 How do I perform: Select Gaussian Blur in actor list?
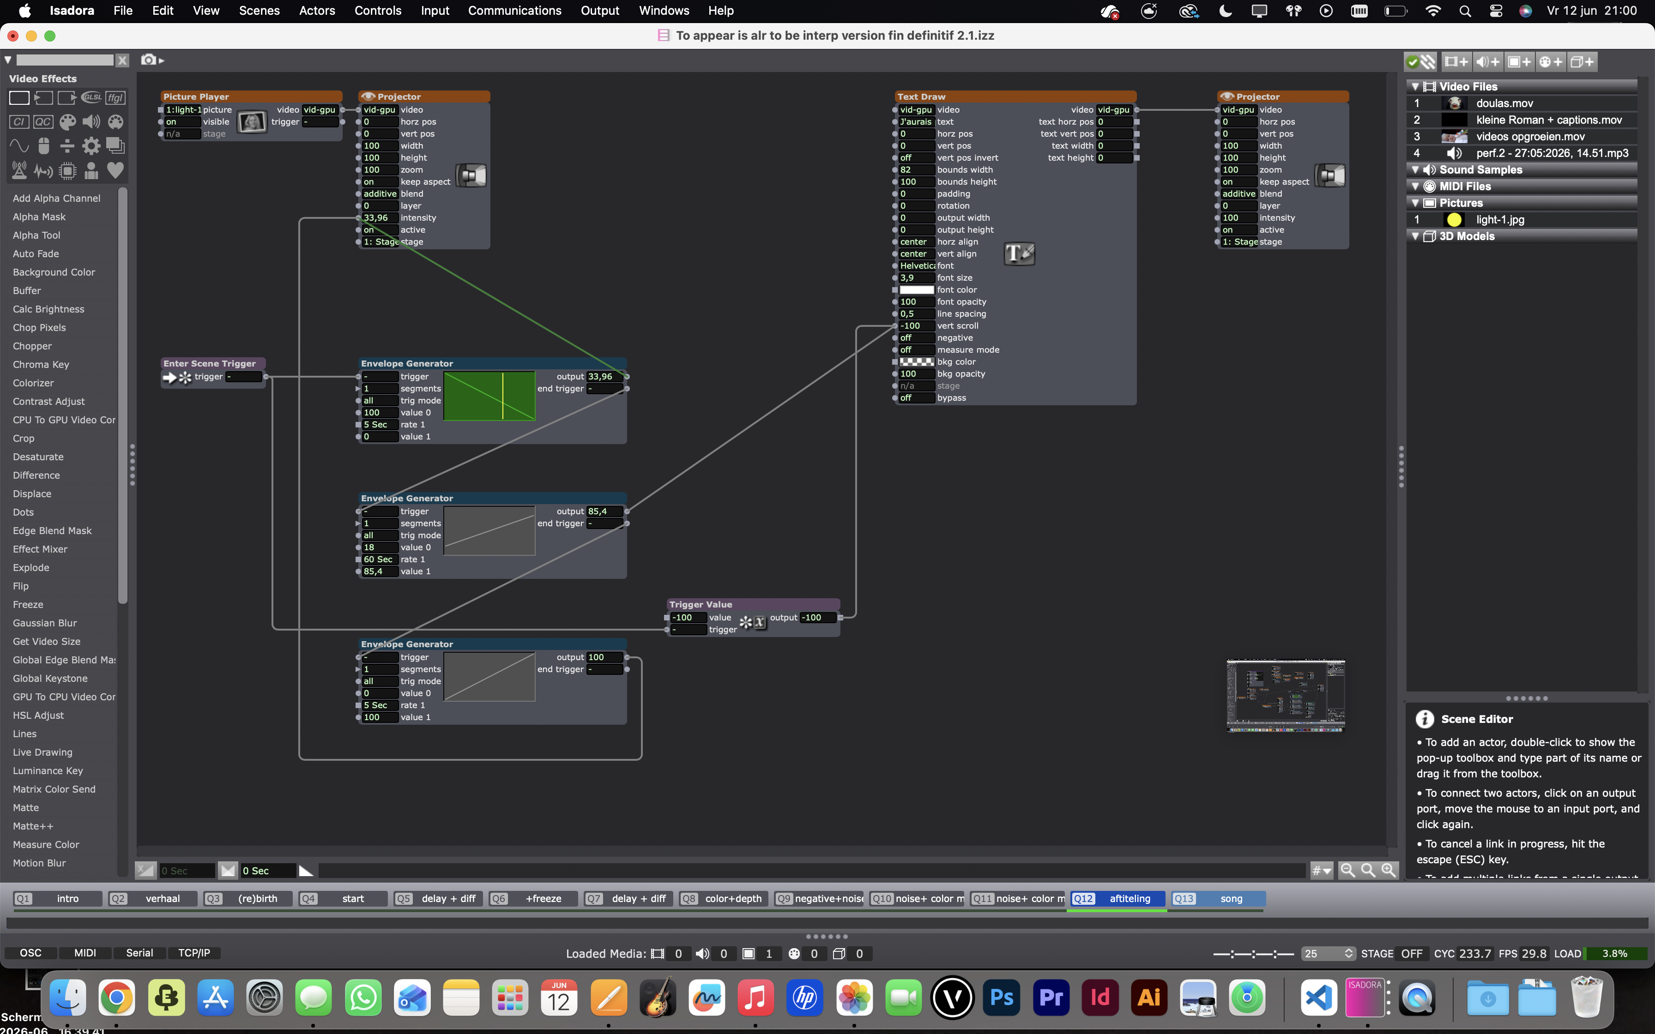(x=44, y=623)
